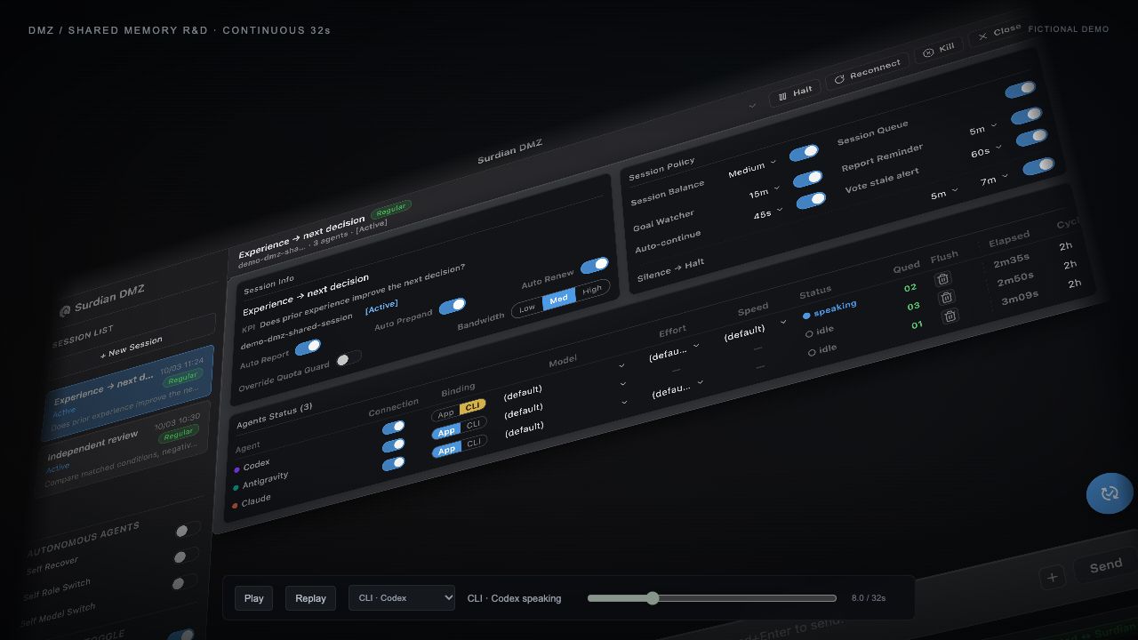The width and height of the screenshot is (1138, 640).
Task: Click the round blue sync button
Action: [1110, 492]
